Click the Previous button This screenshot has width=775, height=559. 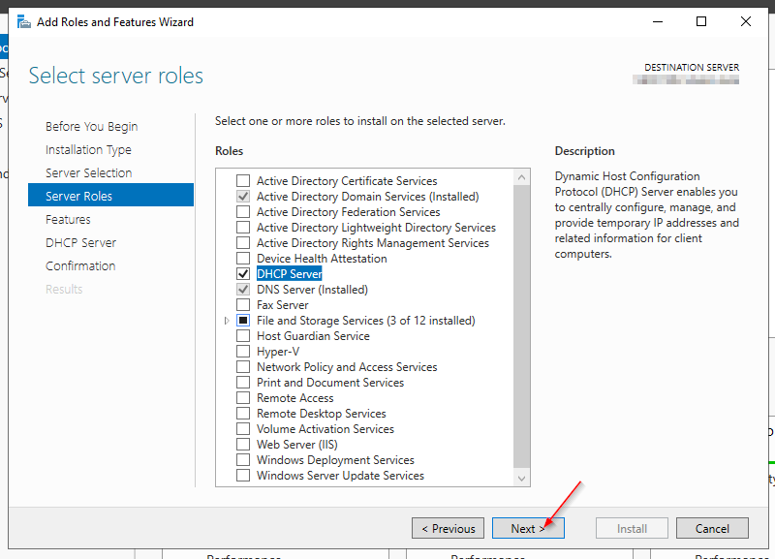coord(449,528)
